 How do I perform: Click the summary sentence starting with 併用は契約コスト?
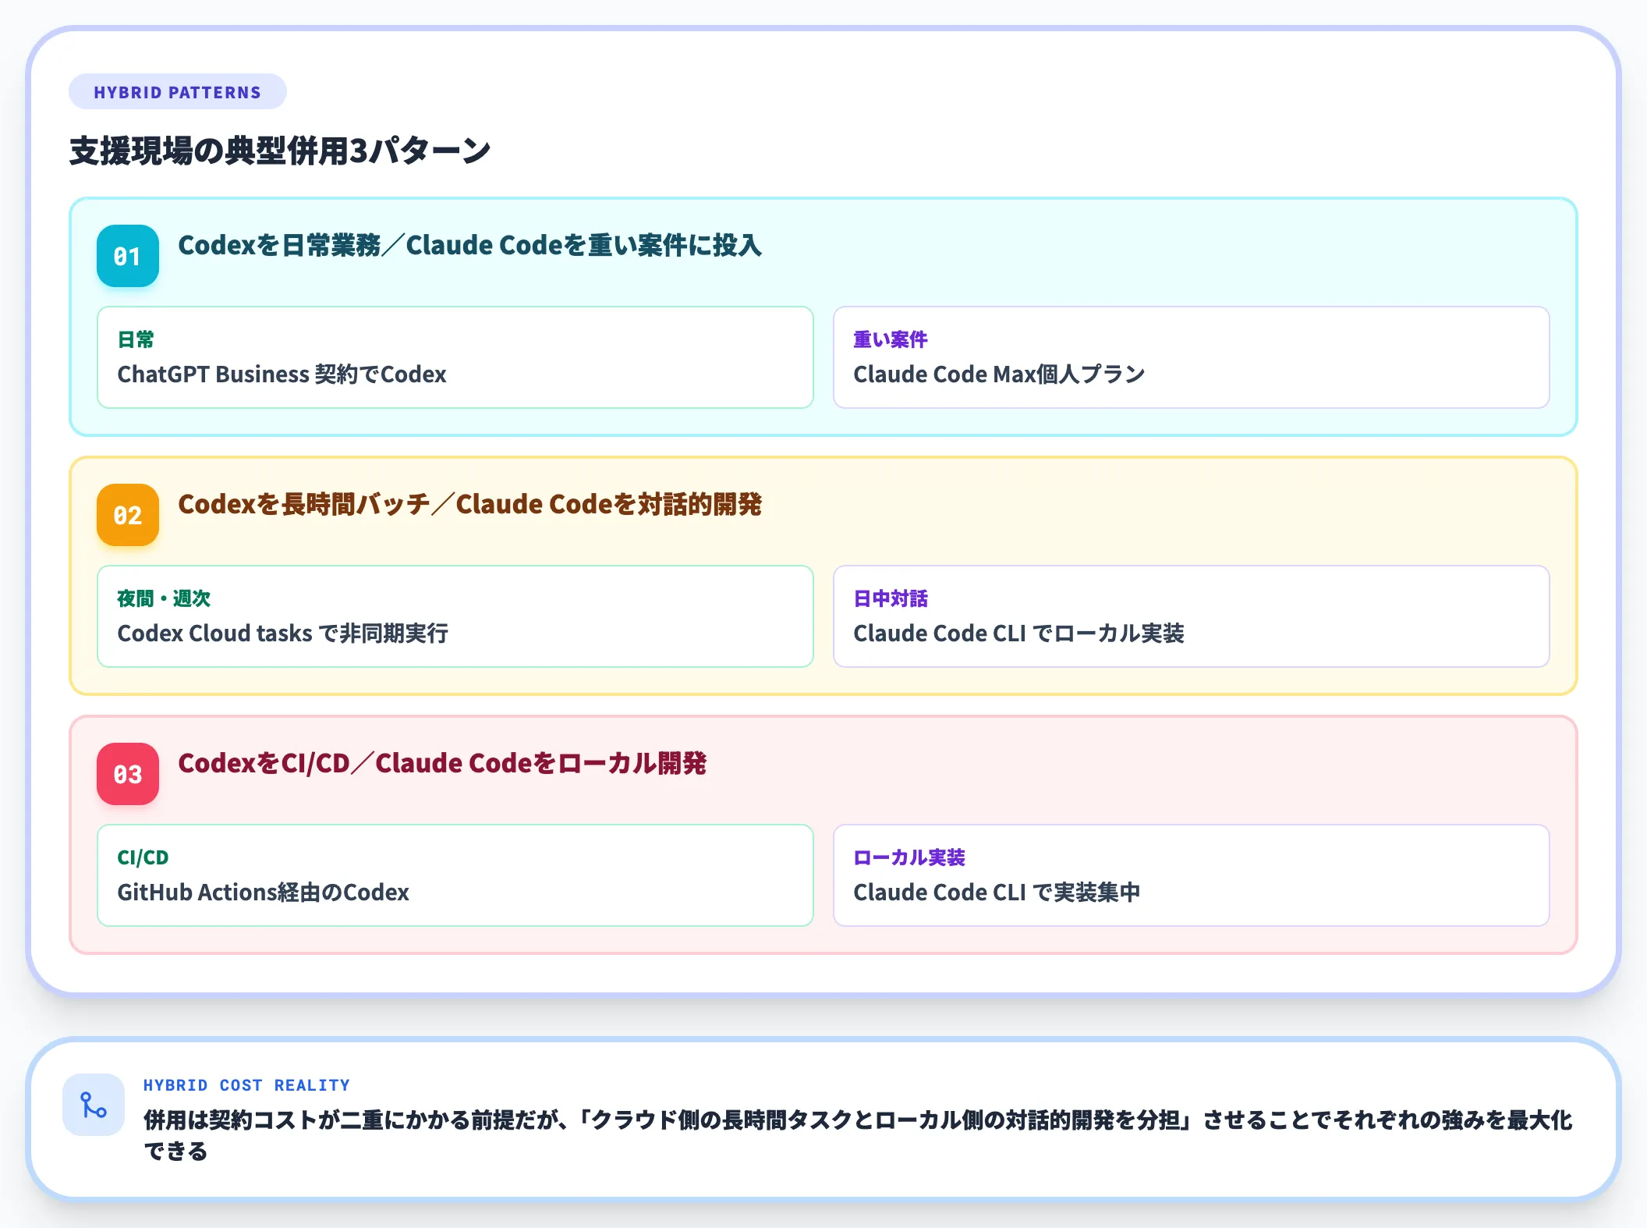858,1135
